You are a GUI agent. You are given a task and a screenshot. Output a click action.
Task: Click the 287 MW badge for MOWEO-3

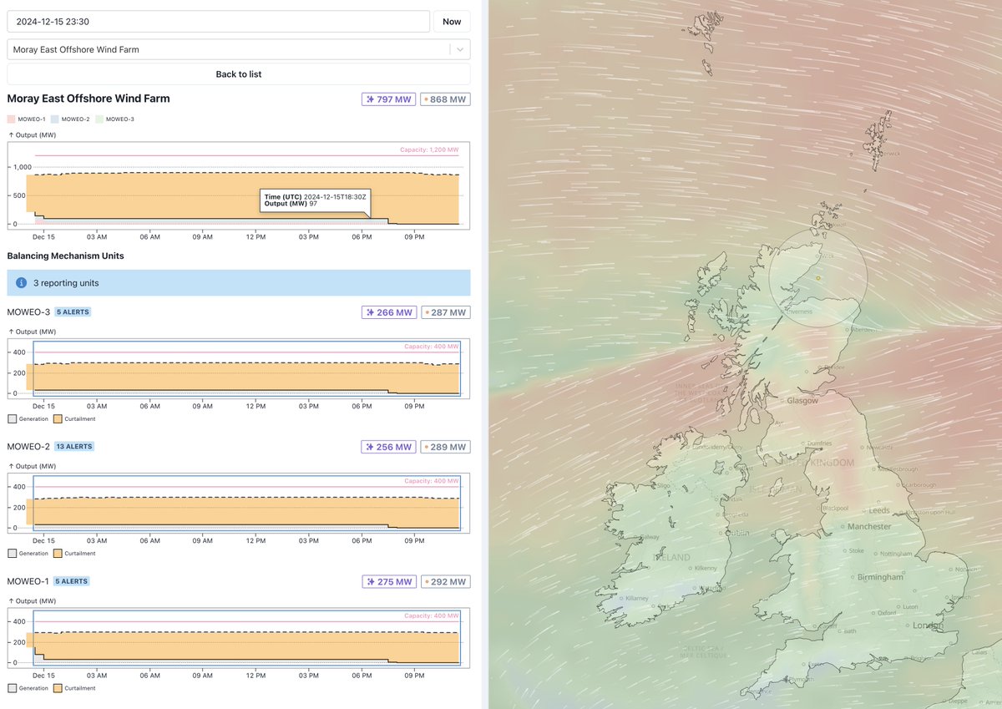tap(445, 313)
